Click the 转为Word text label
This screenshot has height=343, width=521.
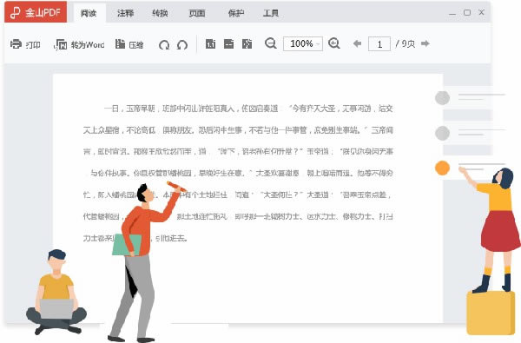[88, 44]
